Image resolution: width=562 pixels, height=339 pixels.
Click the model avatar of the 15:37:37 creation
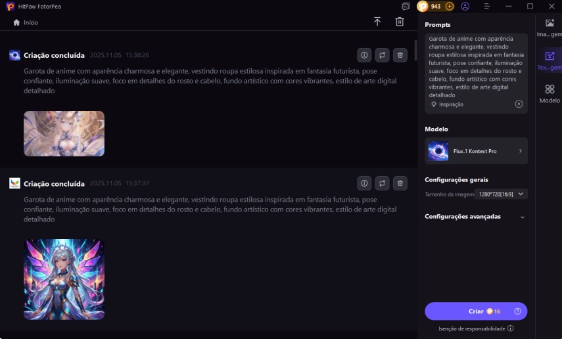[14, 183]
